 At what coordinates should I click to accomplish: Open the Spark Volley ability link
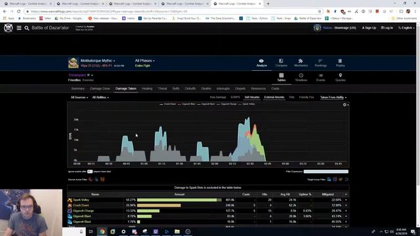(81, 200)
